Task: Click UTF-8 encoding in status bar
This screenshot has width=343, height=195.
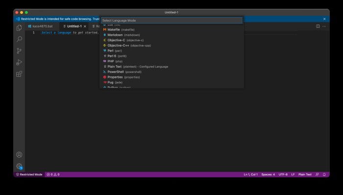Action: (x=283, y=174)
